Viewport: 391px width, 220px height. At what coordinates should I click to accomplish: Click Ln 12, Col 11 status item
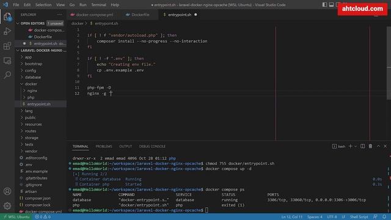[x=292, y=217]
